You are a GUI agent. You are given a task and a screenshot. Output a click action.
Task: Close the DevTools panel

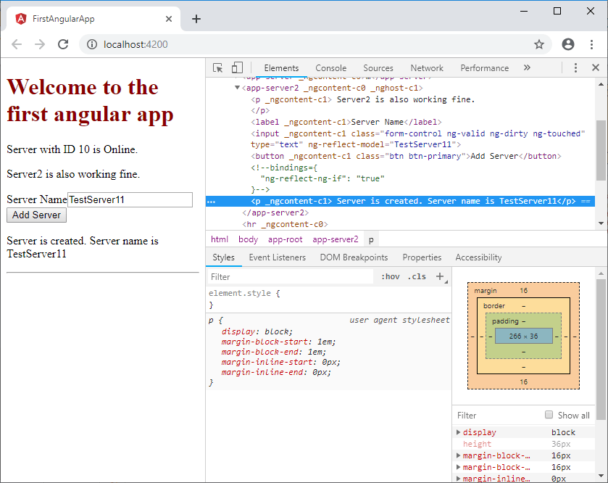pyautogui.click(x=596, y=68)
